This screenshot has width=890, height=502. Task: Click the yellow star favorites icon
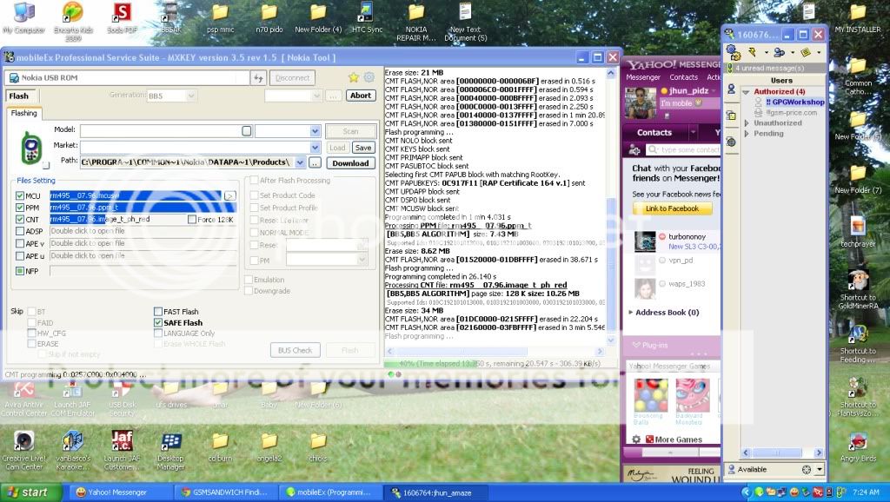354,77
